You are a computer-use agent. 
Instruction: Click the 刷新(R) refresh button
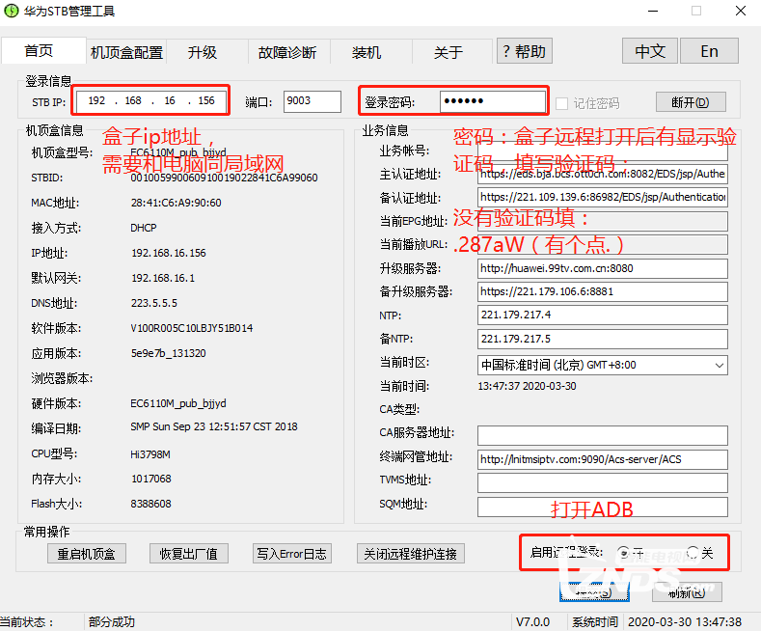[688, 592]
